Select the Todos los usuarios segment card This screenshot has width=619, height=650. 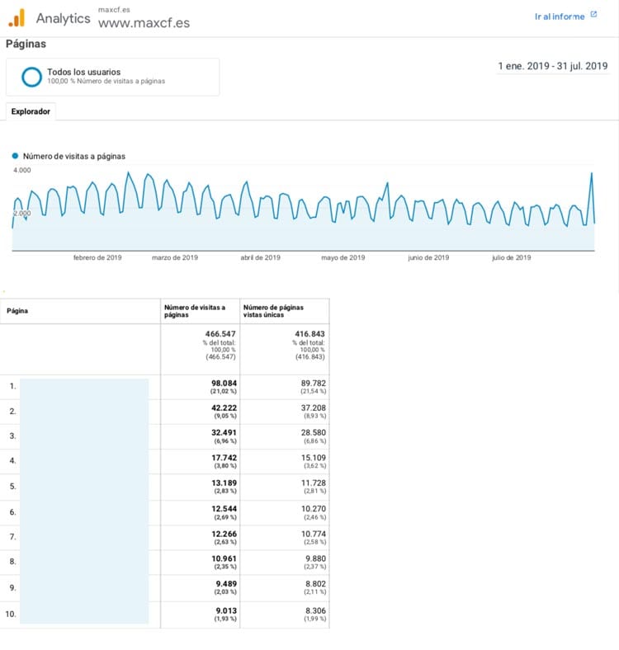112,77
